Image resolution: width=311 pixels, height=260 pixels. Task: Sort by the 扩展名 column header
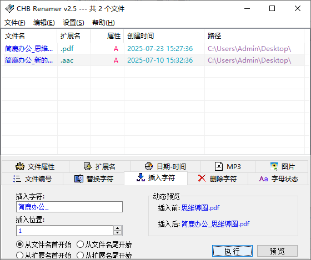(73, 36)
